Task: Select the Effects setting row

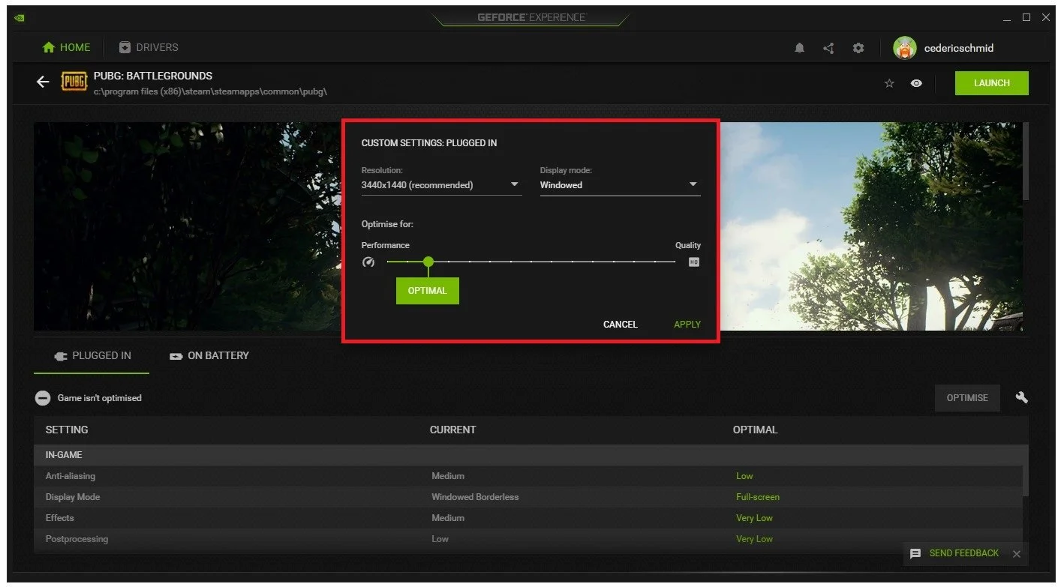Action: click(527, 518)
